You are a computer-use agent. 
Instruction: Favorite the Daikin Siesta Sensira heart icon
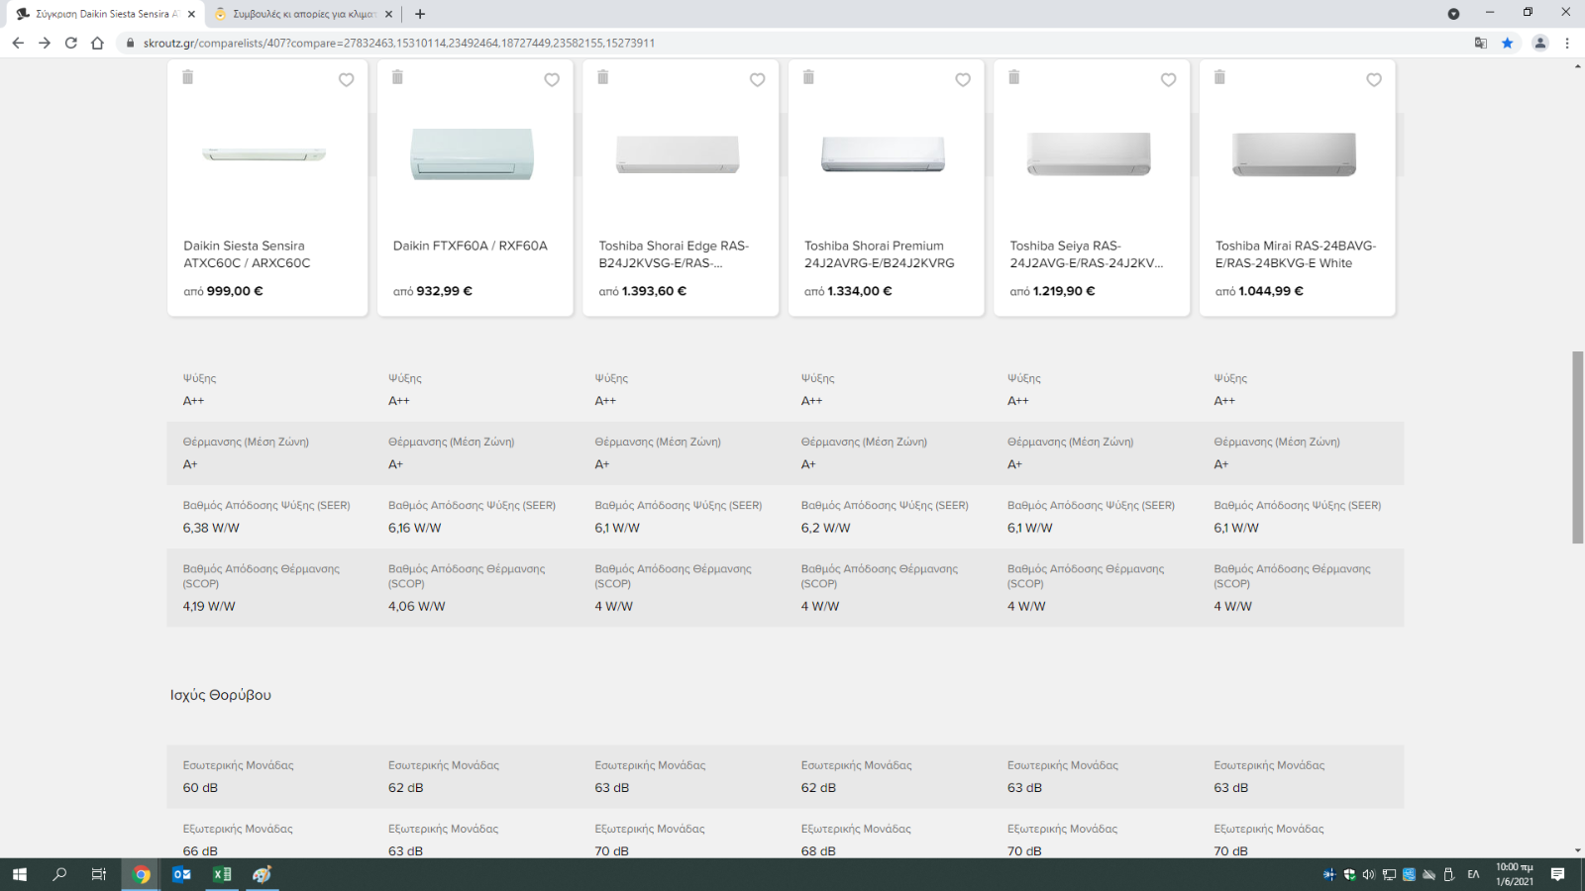[x=346, y=80]
